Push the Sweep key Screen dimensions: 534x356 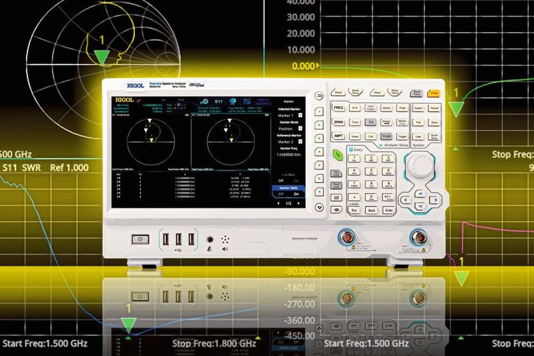355,136
